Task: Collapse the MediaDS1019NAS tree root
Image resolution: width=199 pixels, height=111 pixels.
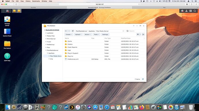Action: point(44,30)
